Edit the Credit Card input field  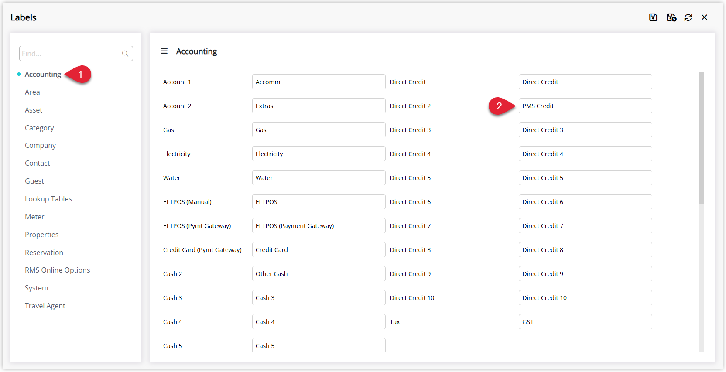(x=318, y=250)
